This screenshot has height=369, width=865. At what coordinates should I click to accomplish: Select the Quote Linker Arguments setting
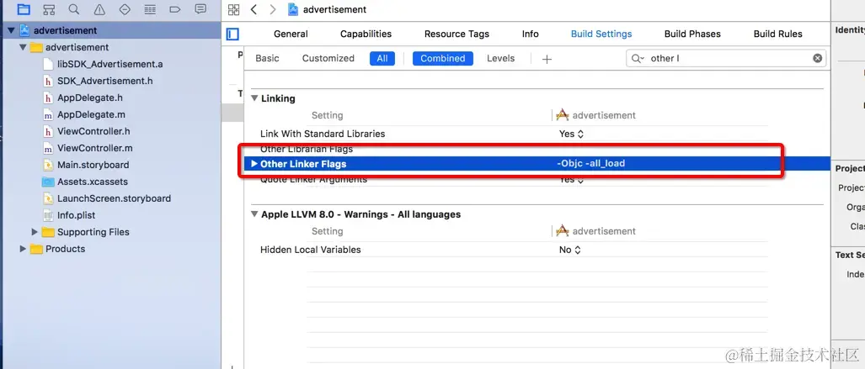[x=313, y=180]
